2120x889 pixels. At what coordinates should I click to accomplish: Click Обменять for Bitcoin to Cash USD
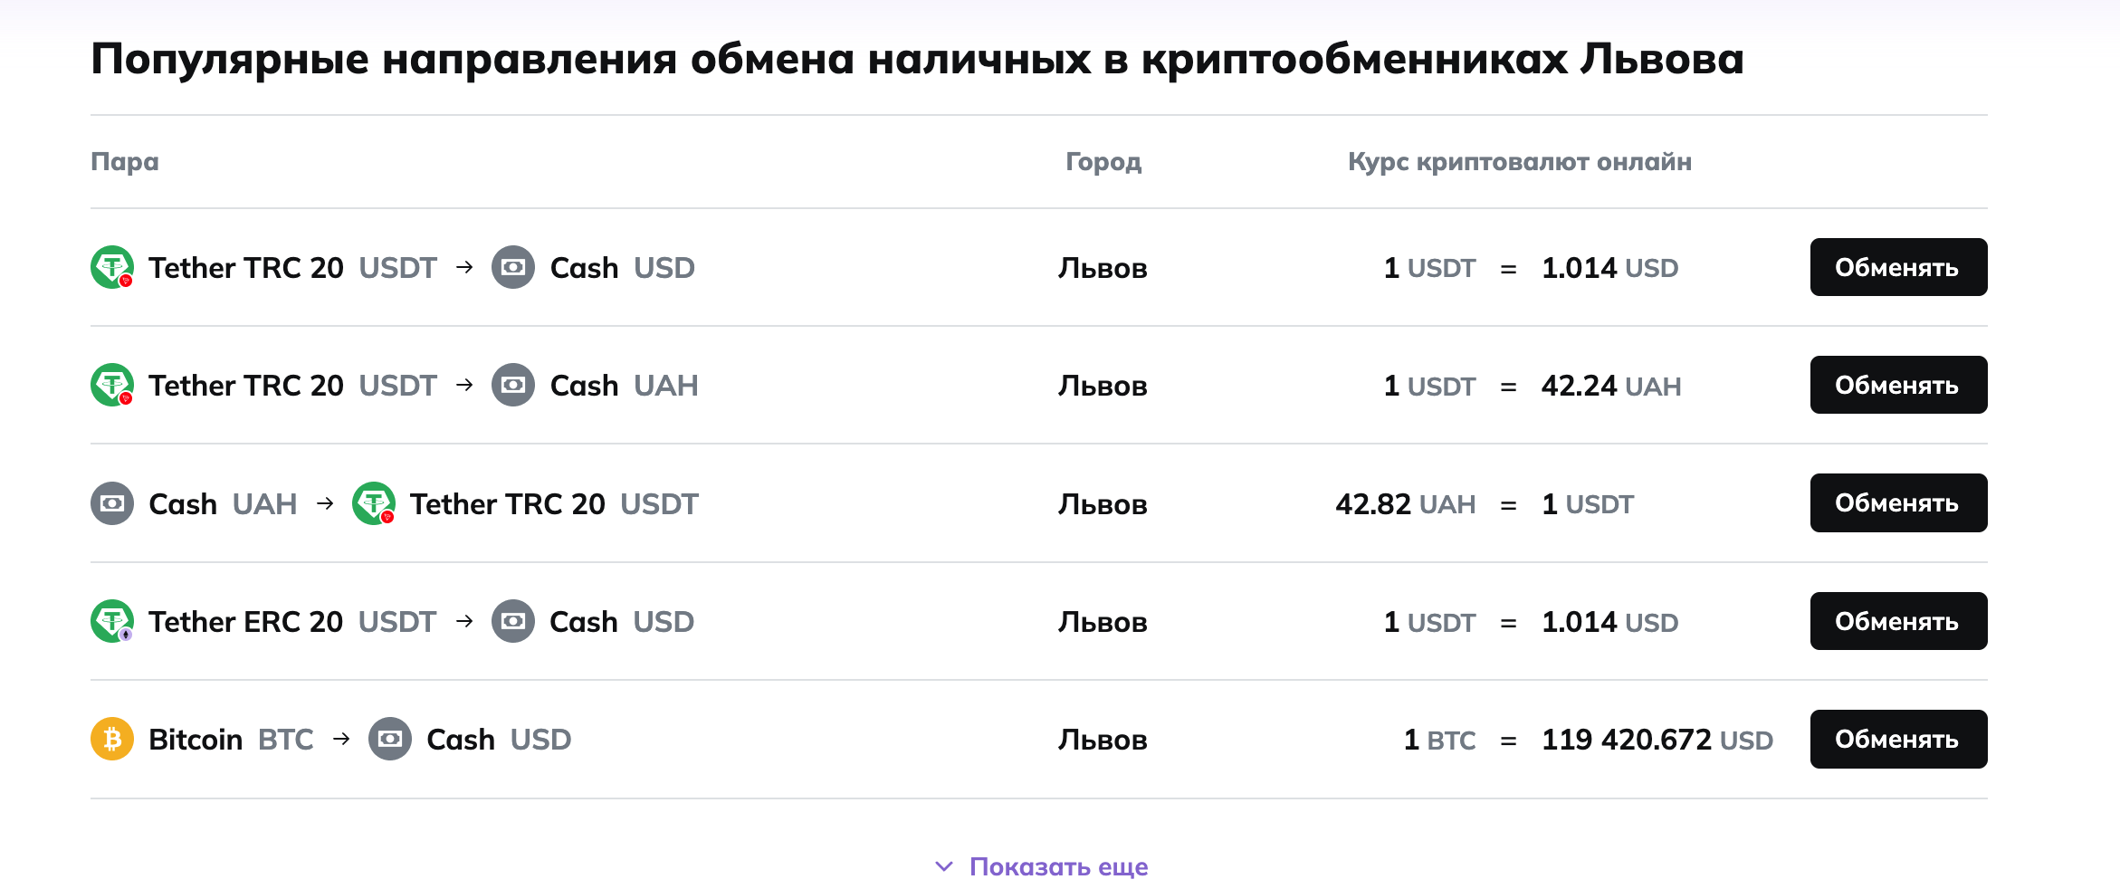1898,739
